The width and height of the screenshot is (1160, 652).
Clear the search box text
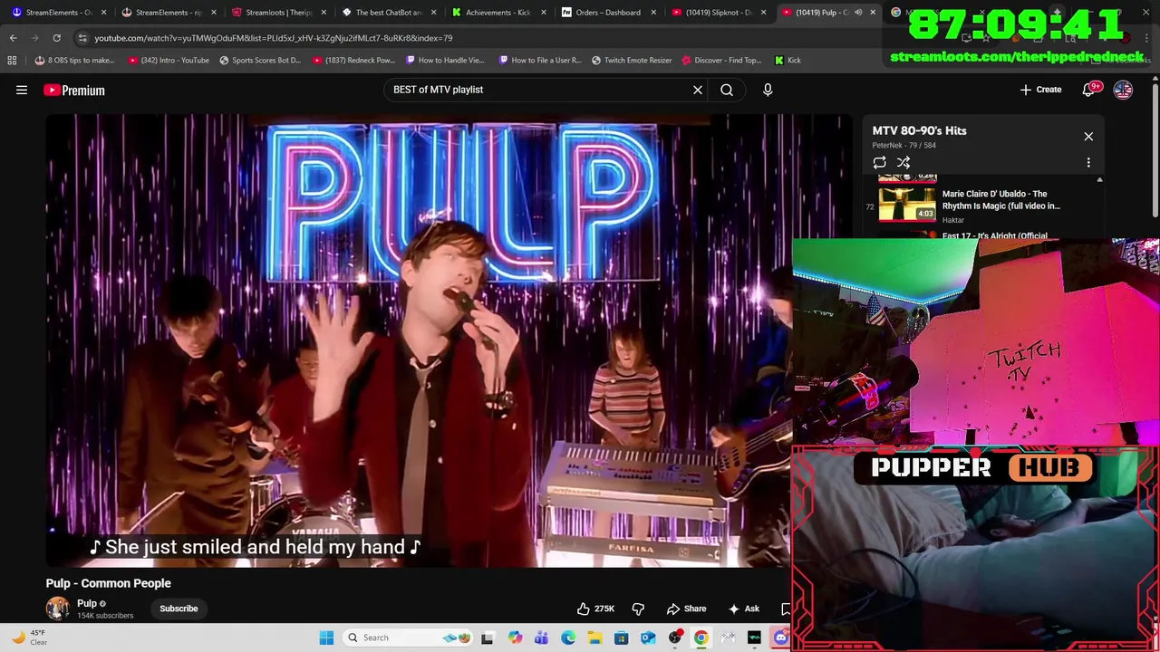pos(698,90)
